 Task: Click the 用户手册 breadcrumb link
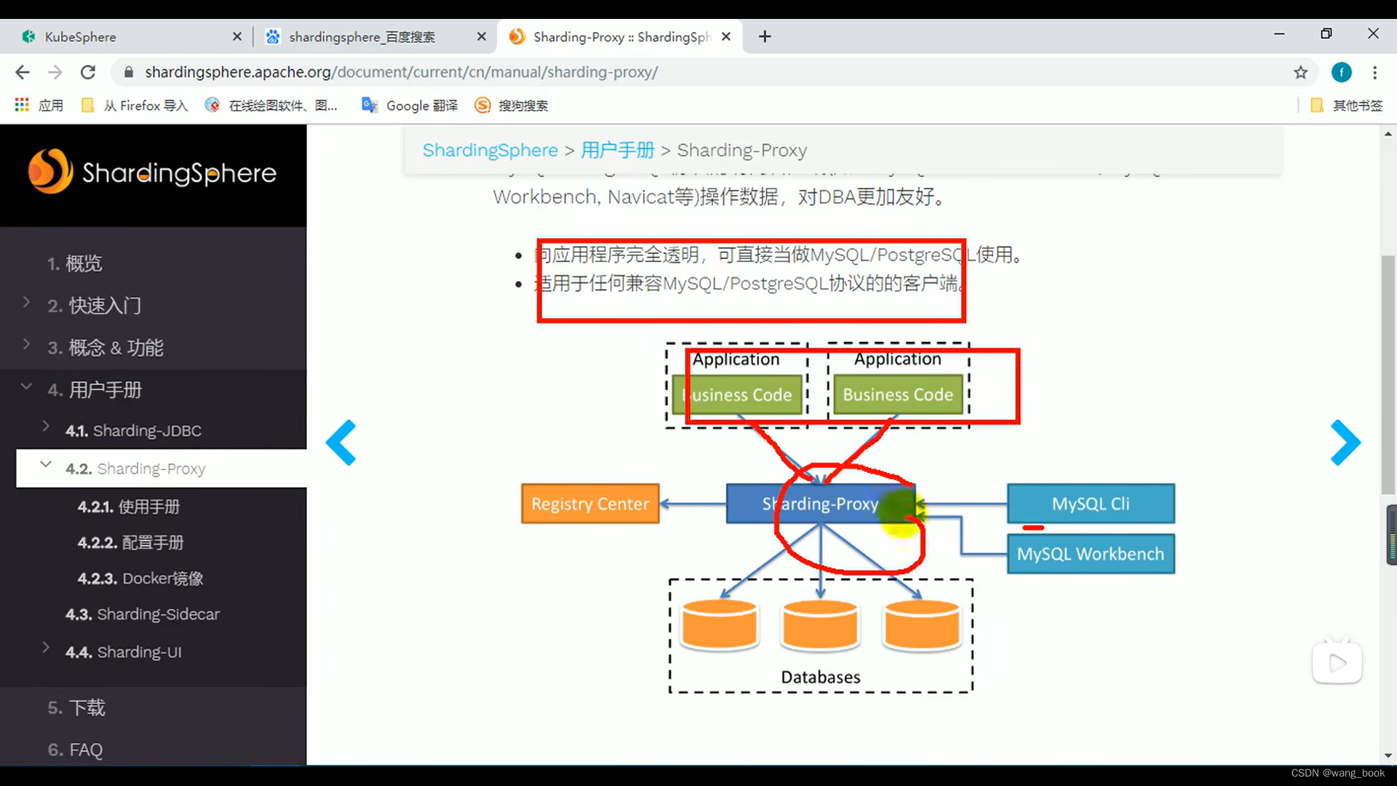coord(618,150)
